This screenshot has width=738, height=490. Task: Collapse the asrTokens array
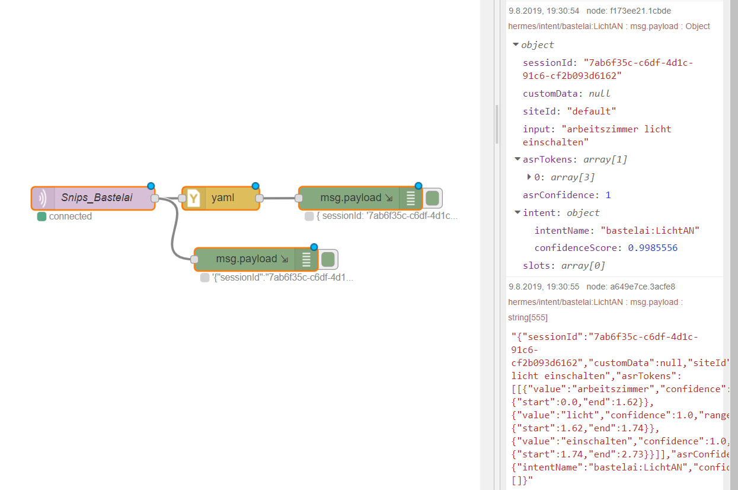517,160
